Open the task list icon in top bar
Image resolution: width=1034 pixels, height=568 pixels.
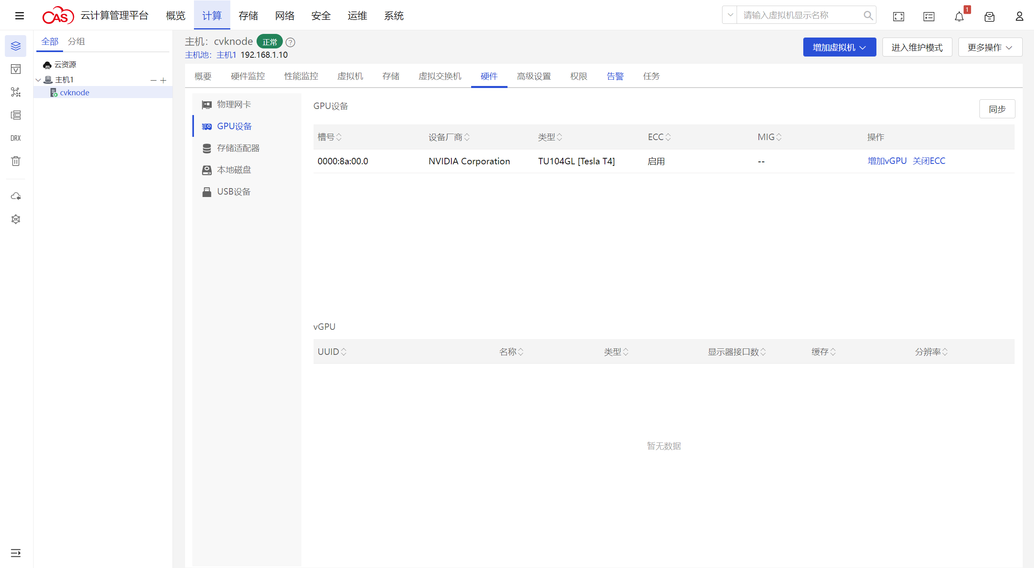pyautogui.click(x=929, y=17)
